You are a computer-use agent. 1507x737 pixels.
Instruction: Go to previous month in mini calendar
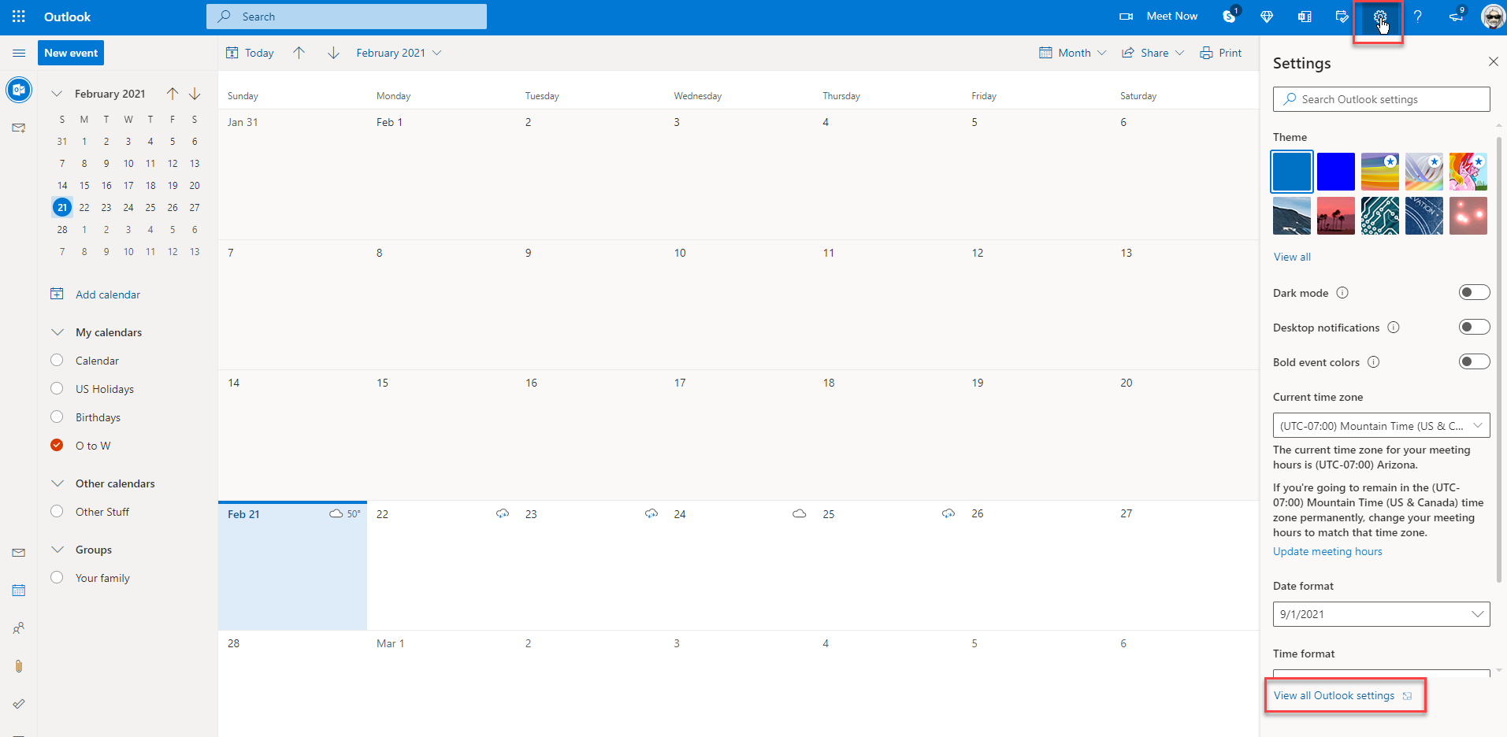173,94
